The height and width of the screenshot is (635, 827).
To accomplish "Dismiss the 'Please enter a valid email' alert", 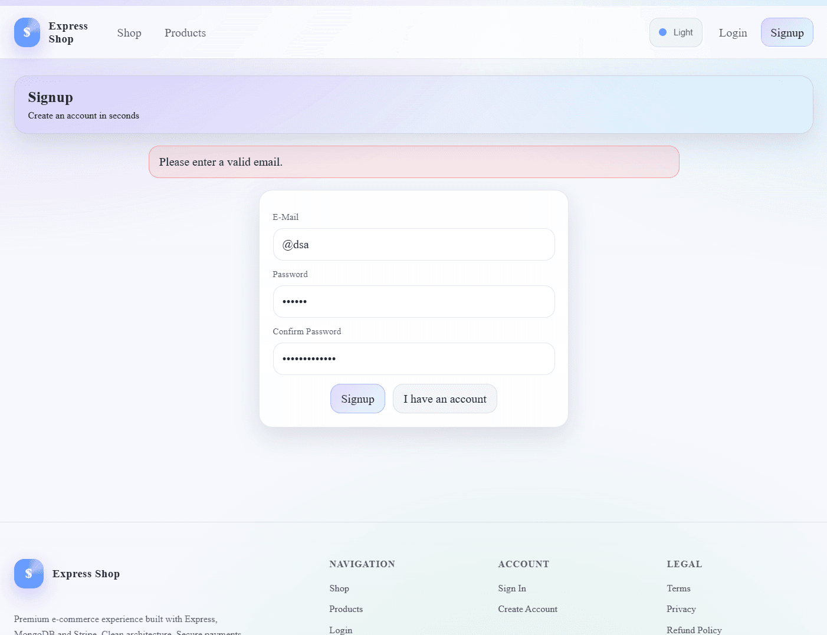I will coord(413,162).
